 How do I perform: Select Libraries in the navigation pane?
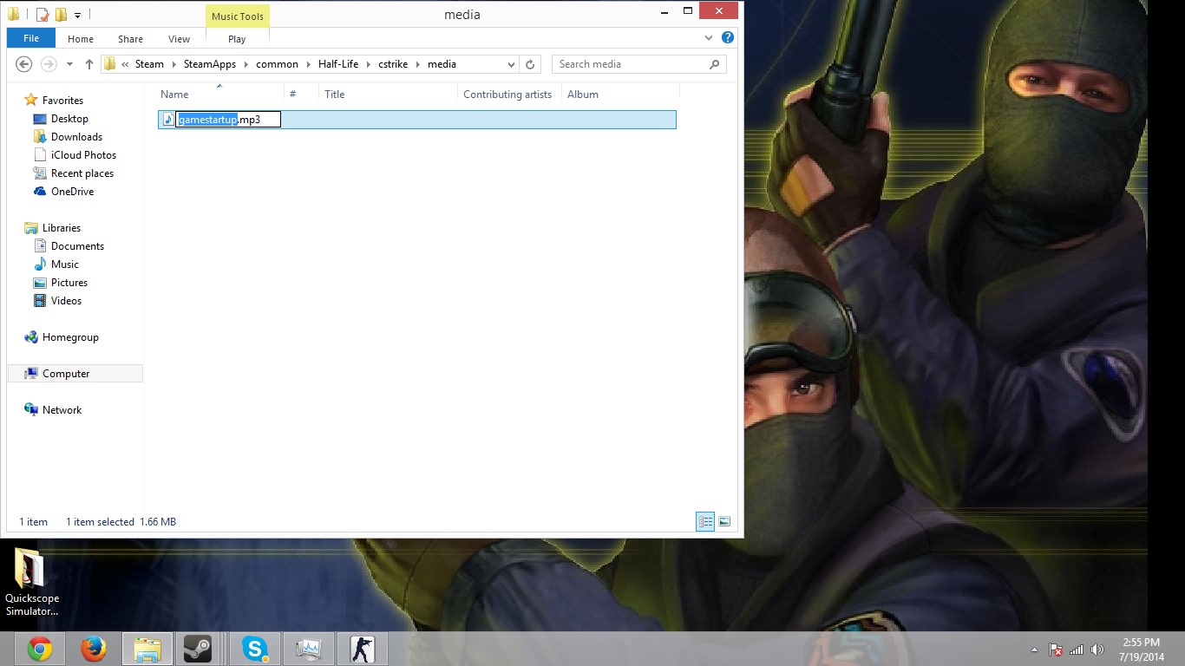point(61,228)
